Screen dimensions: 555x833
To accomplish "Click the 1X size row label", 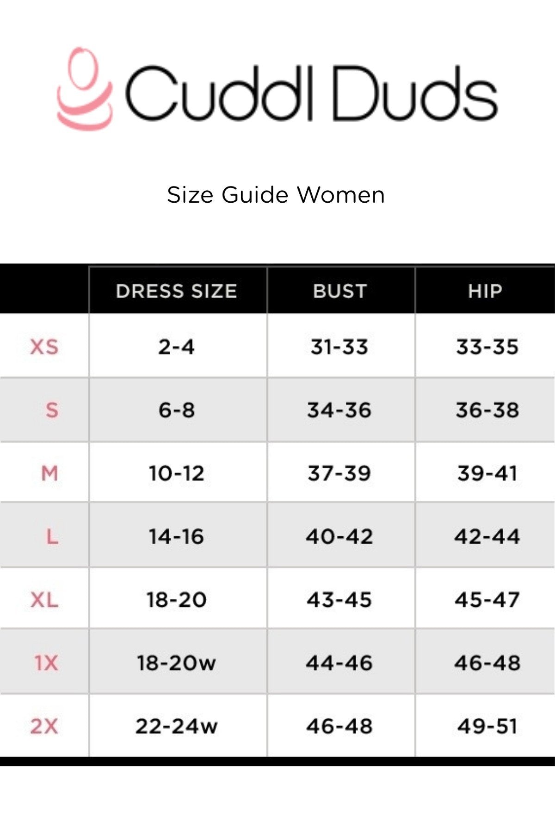I will 46,663.
